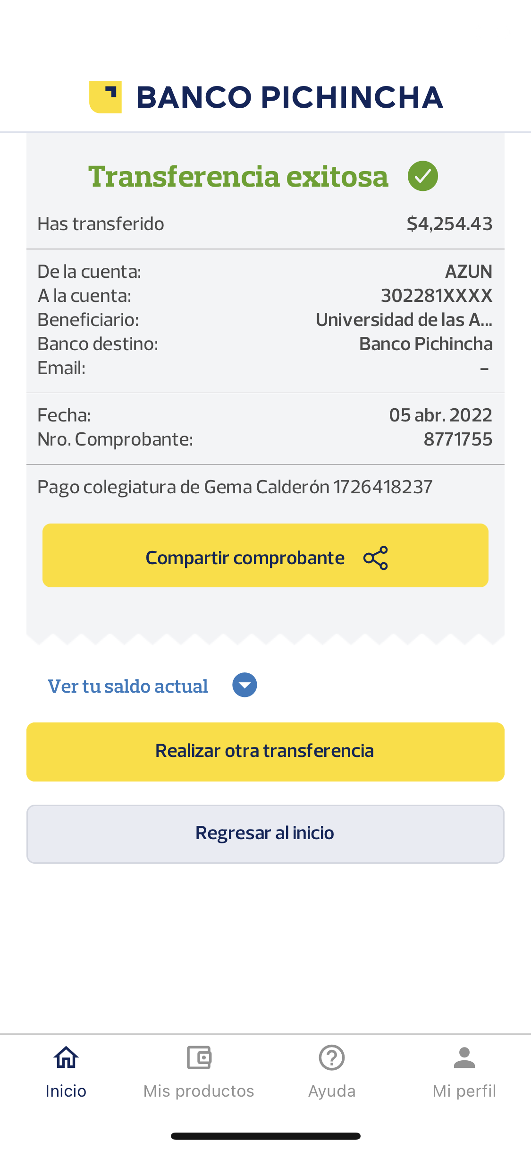This screenshot has height=1151, width=531.
Task: Tap the truncated beneficiary name Universidad de las A...
Action: point(404,320)
